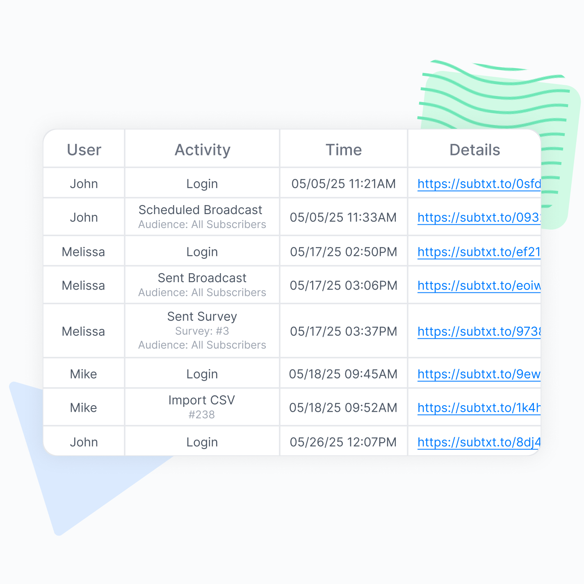584x584 pixels.
Task: Open the link starting with subtxt.to/1k4h
Action: pos(479,408)
